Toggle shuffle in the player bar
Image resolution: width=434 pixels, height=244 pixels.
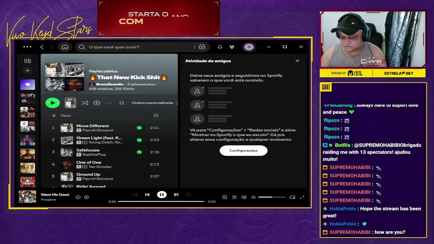tap(135, 195)
